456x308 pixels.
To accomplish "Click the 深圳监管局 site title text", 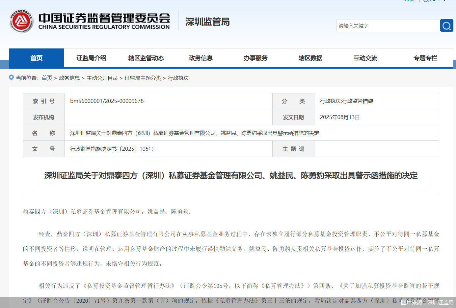I will [207, 21].
